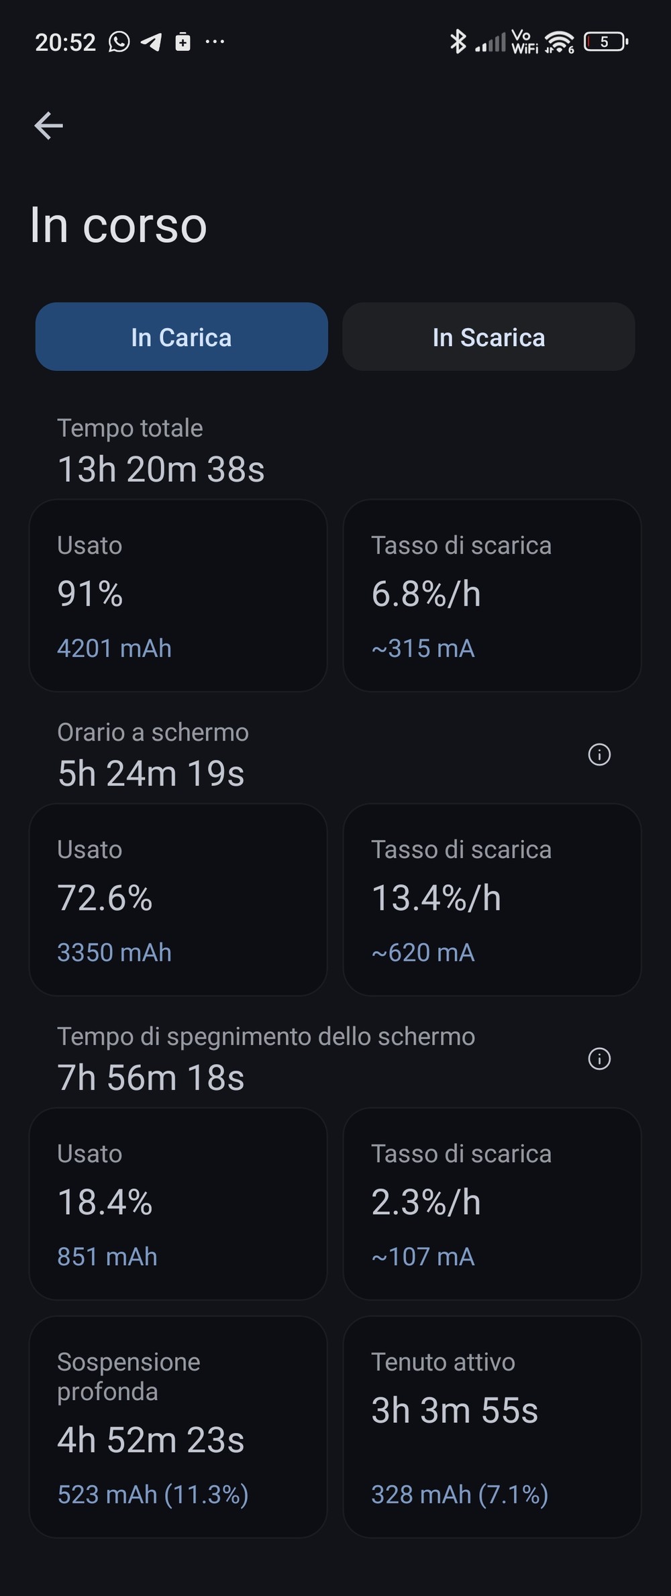671x1596 pixels.
Task: Select the 6.8%/h Tasso di scarica card
Action: coord(492,595)
